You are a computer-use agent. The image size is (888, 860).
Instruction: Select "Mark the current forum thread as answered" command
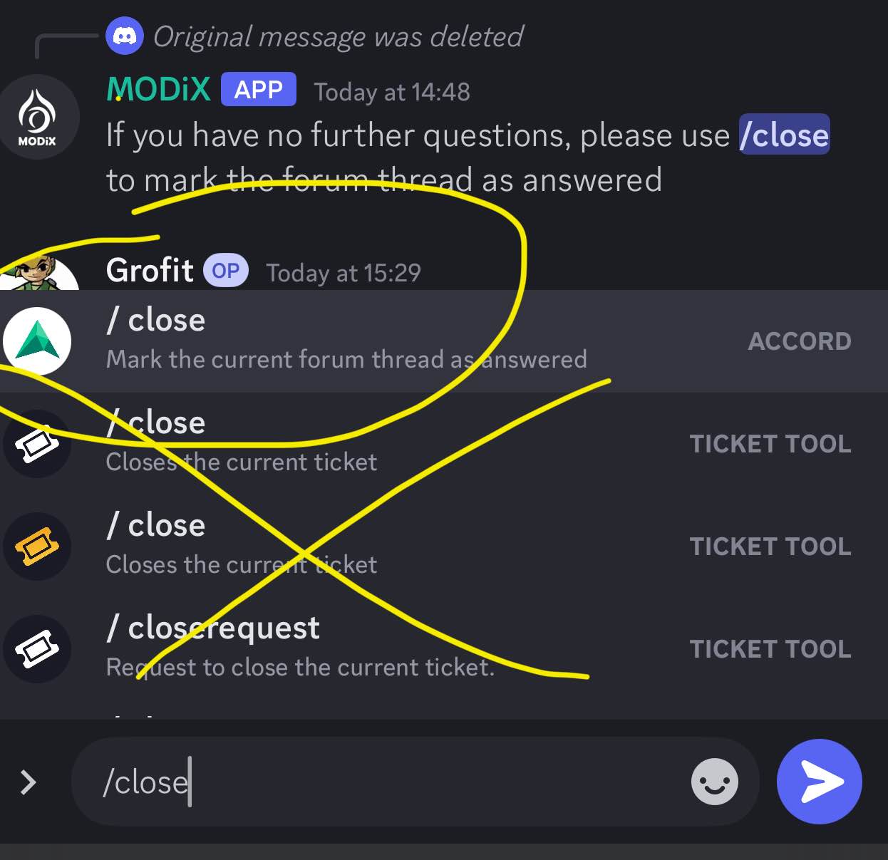pos(346,359)
